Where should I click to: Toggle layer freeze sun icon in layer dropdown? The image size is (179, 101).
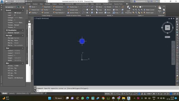(136, 7)
